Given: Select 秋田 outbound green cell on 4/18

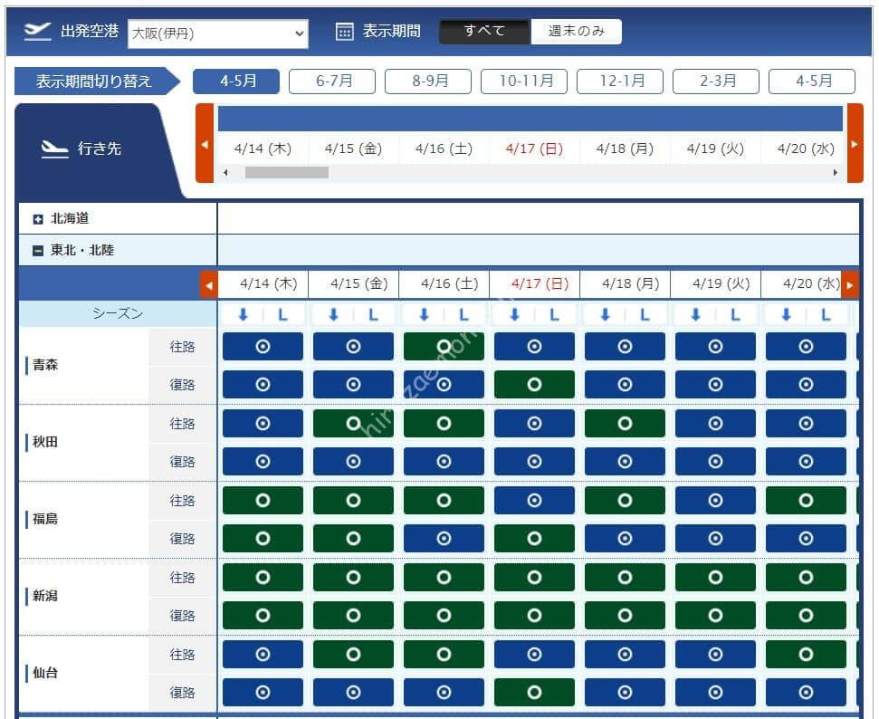Looking at the screenshot, I should pyautogui.click(x=625, y=423).
